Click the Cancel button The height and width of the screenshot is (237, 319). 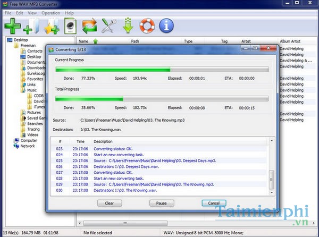[214, 203]
